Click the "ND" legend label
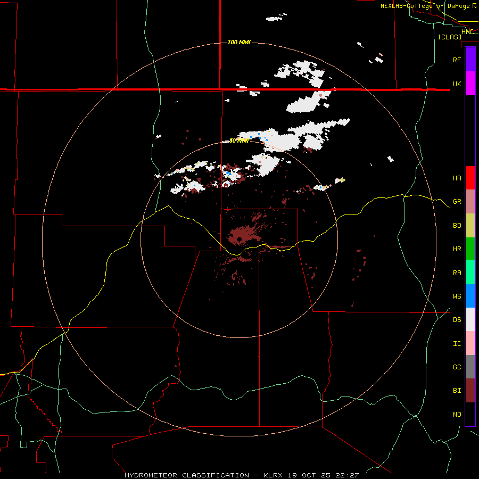 (x=457, y=415)
